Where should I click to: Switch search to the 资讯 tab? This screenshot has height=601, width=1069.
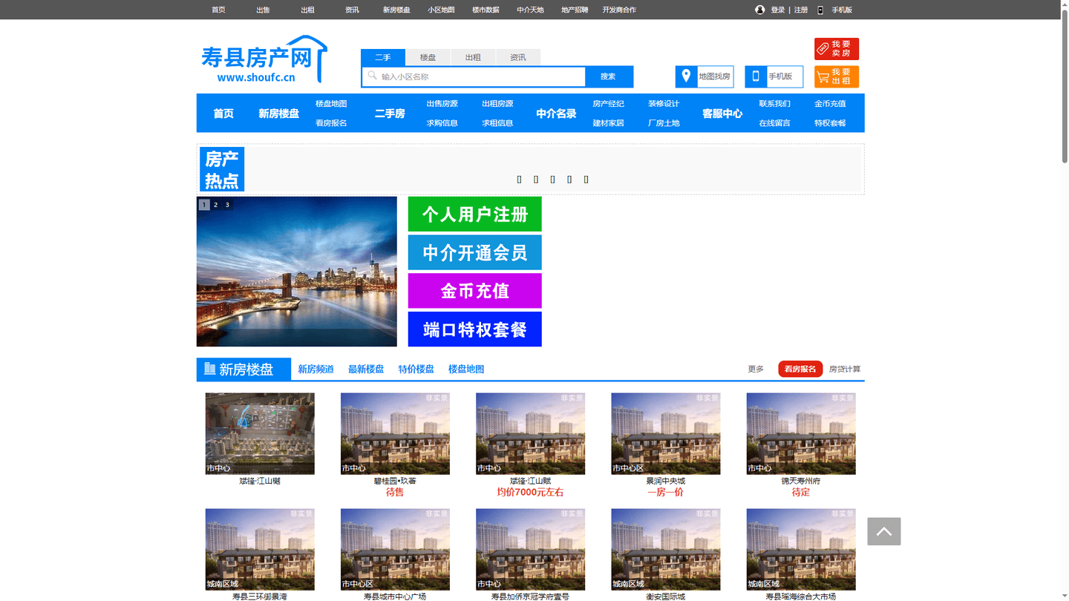(x=517, y=57)
